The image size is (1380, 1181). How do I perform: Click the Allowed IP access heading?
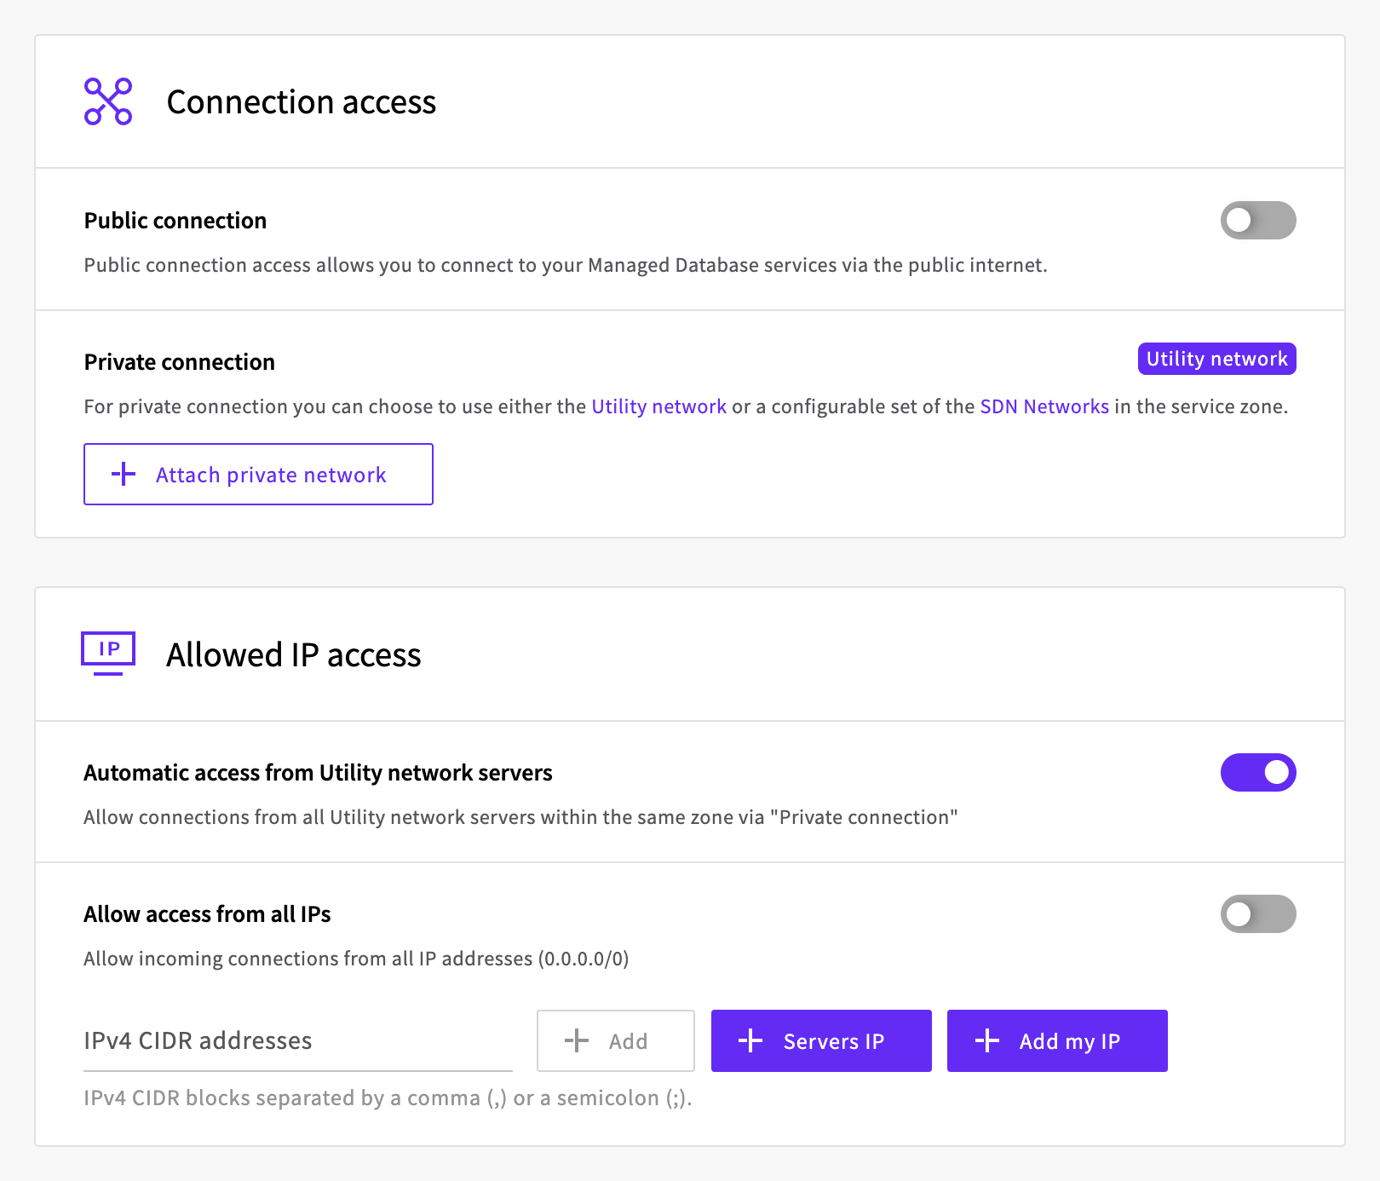click(293, 654)
